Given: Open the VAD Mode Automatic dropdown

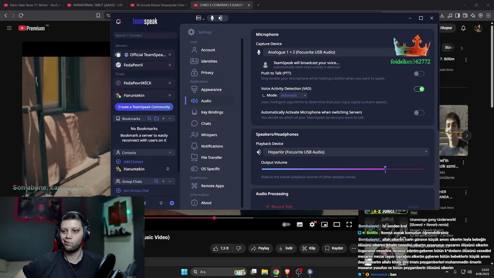Looking at the screenshot, I should point(293,95).
